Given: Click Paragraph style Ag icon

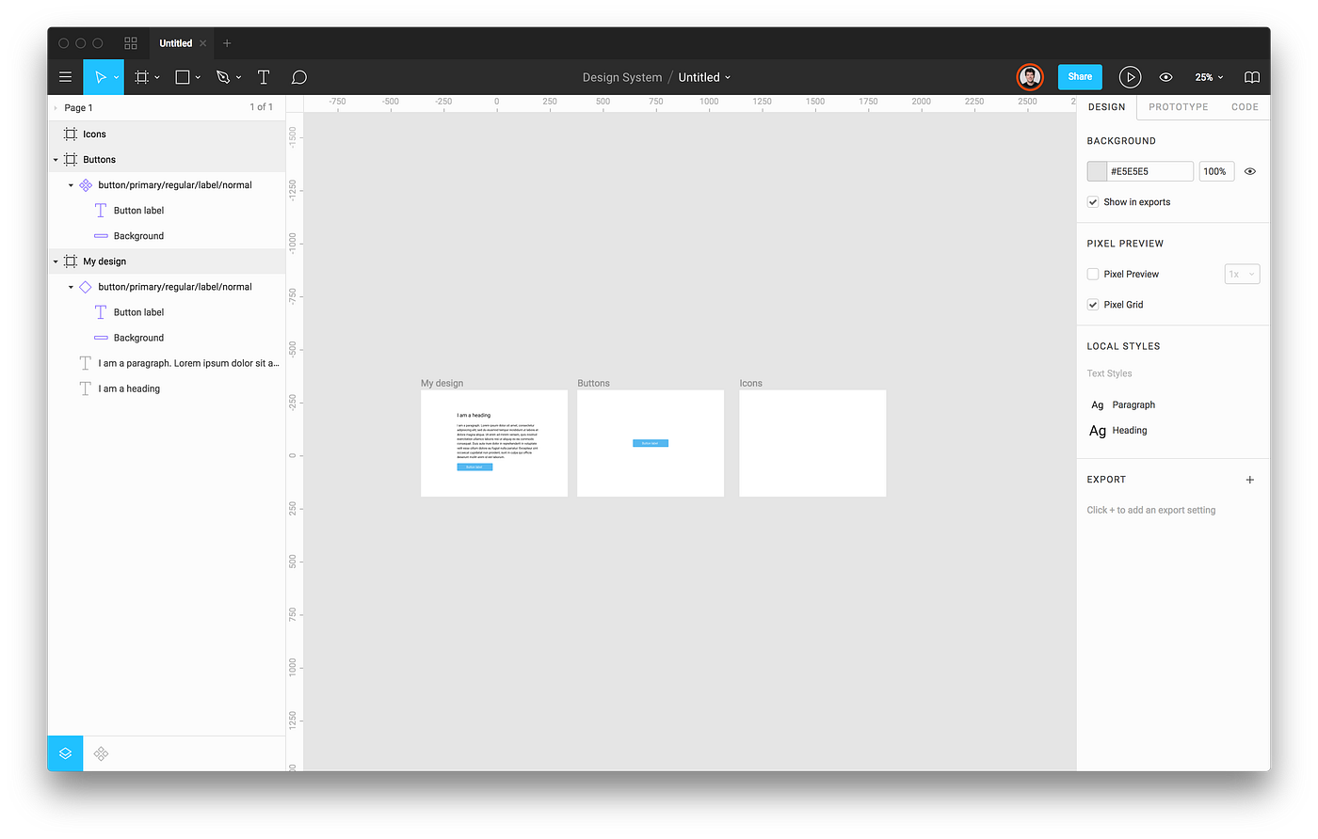Looking at the screenshot, I should click(1097, 404).
